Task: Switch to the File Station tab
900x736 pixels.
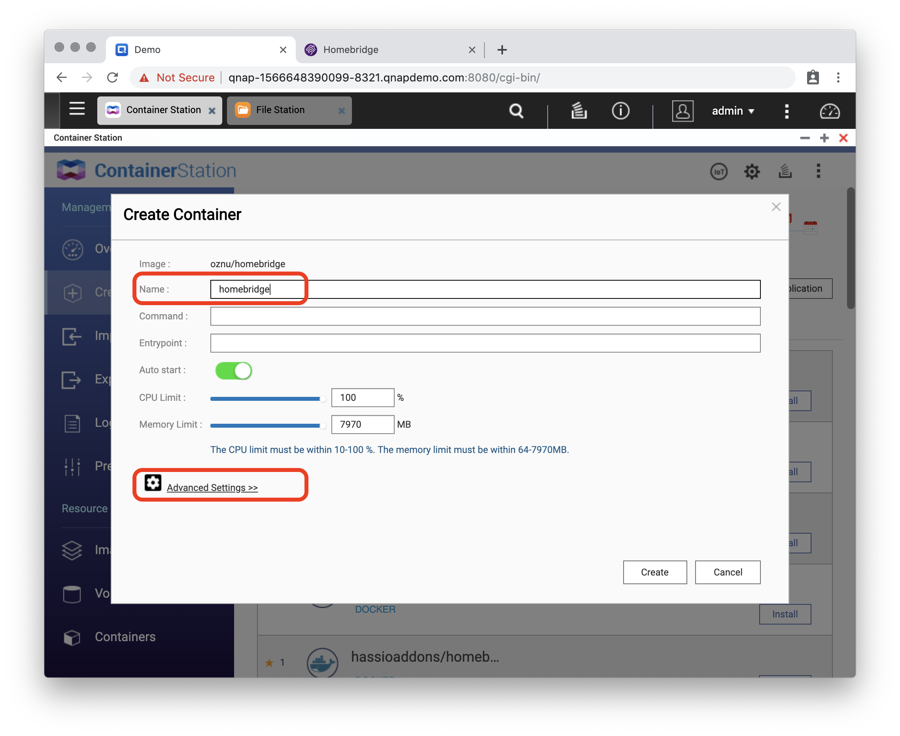Action: point(280,110)
